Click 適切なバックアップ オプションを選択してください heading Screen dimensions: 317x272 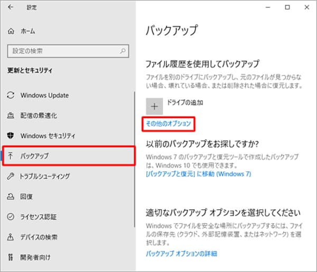coord(223,212)
